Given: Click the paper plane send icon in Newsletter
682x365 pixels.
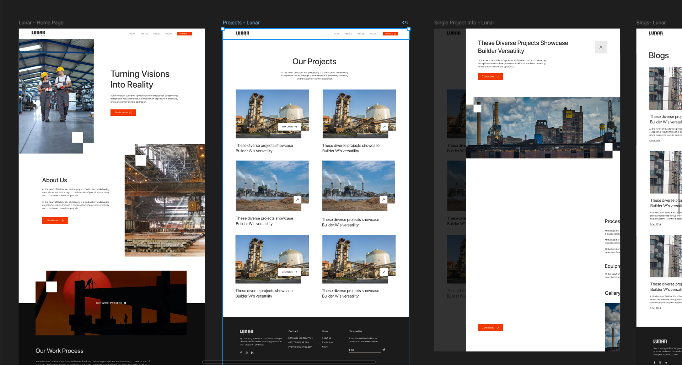Looking at the screenshot, I should [x=384, y=350].
